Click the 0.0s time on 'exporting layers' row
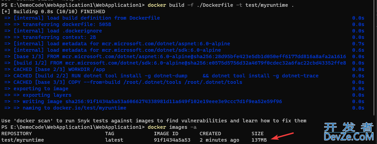Image resolution: width=377 pixels, height=144 pixels. point(358,95)
